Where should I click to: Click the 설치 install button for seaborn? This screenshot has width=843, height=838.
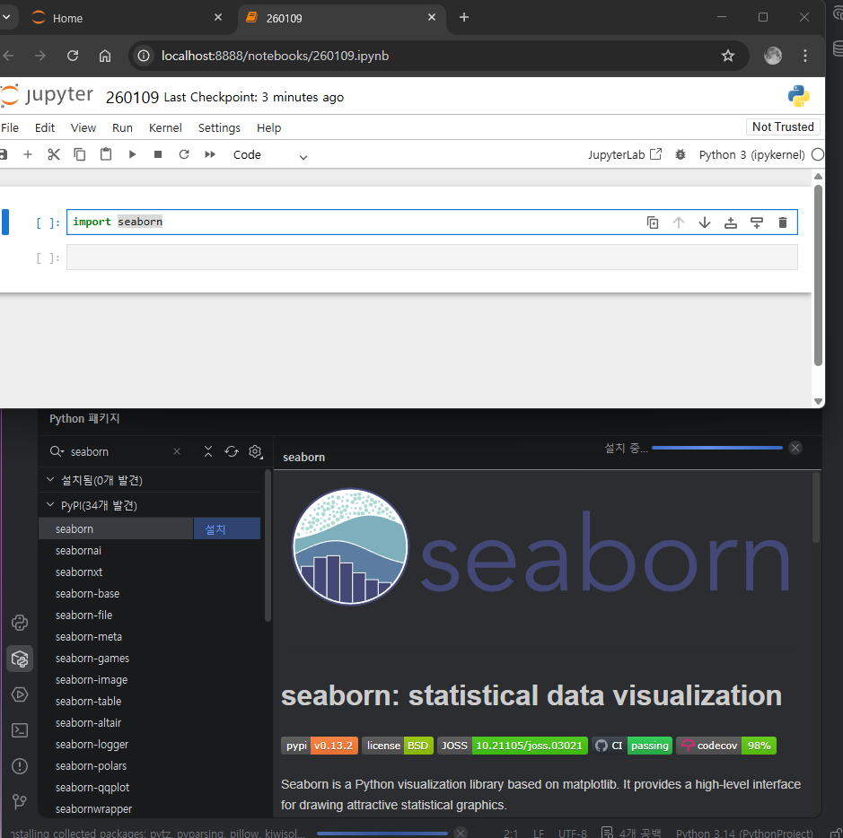[x=226, y=529]
